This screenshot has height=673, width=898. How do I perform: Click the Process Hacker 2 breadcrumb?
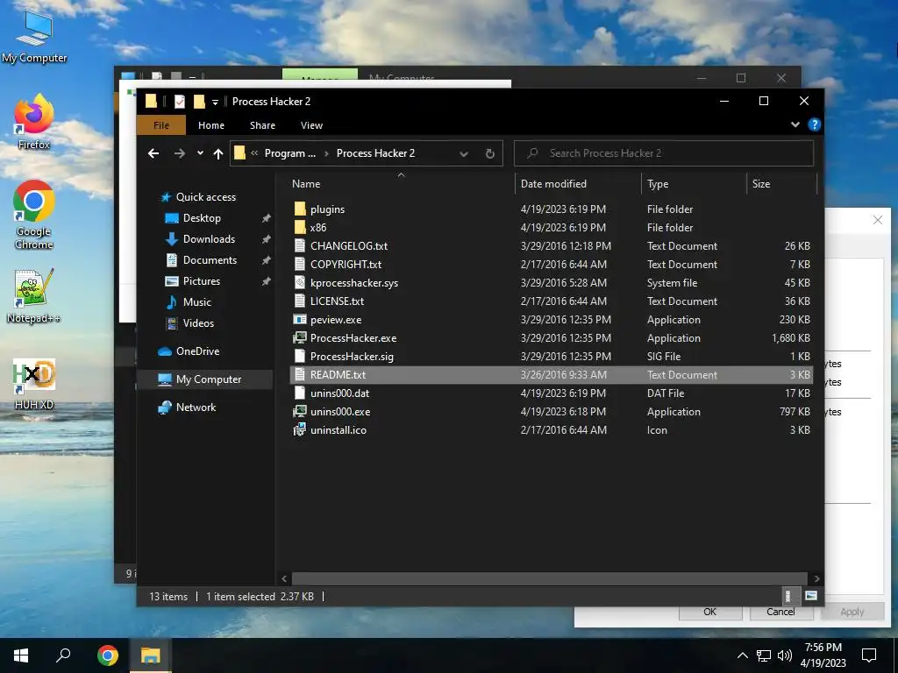375,153
